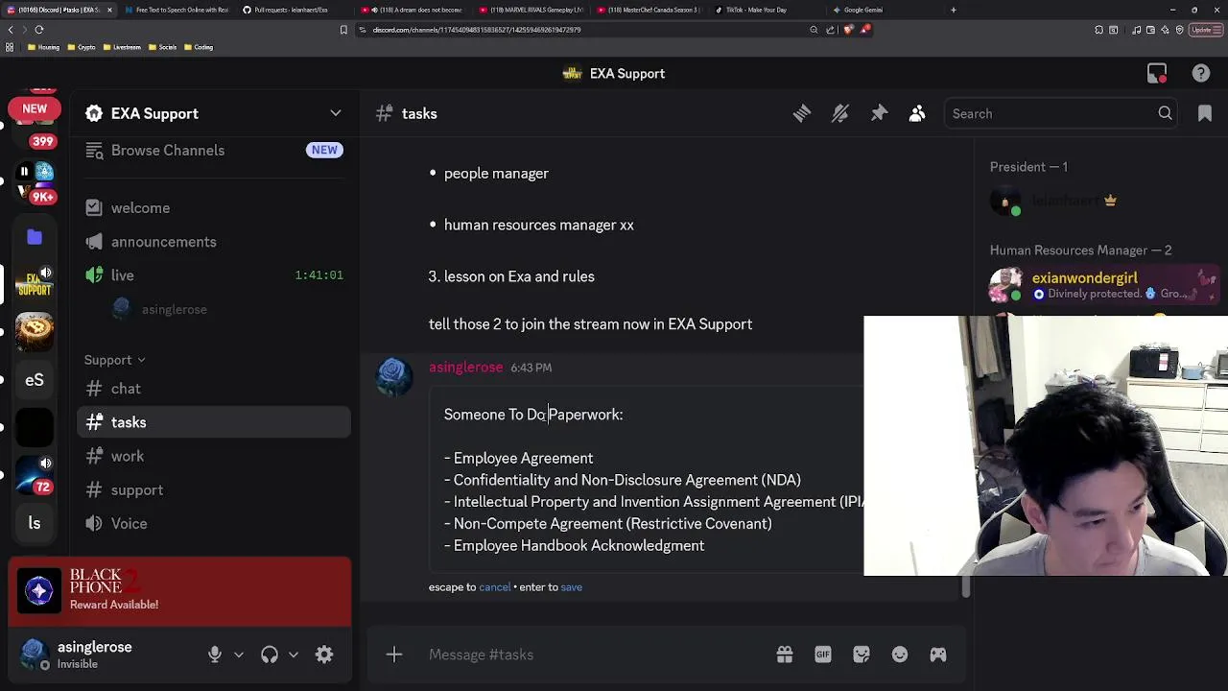Reload the browser page
Image resolution: width=1228 pixels, height=691 pixels.
coord(39,30)
